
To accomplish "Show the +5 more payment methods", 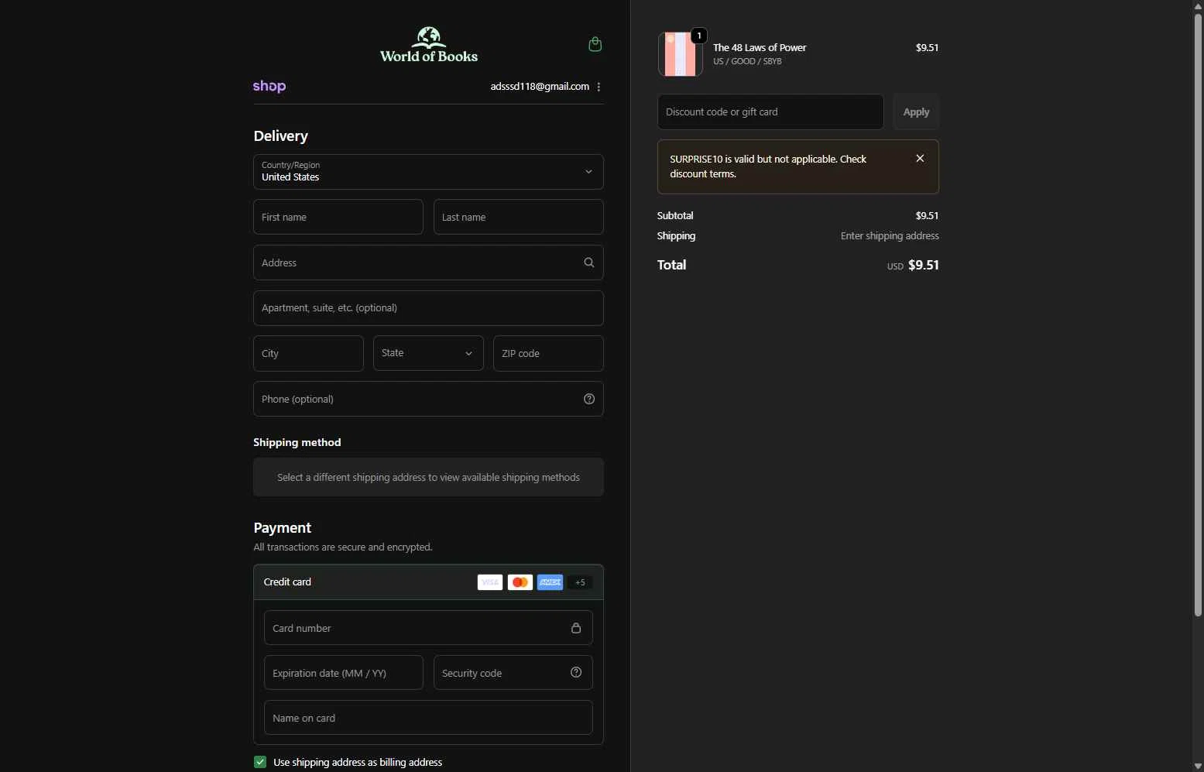I will click(580, 582).
